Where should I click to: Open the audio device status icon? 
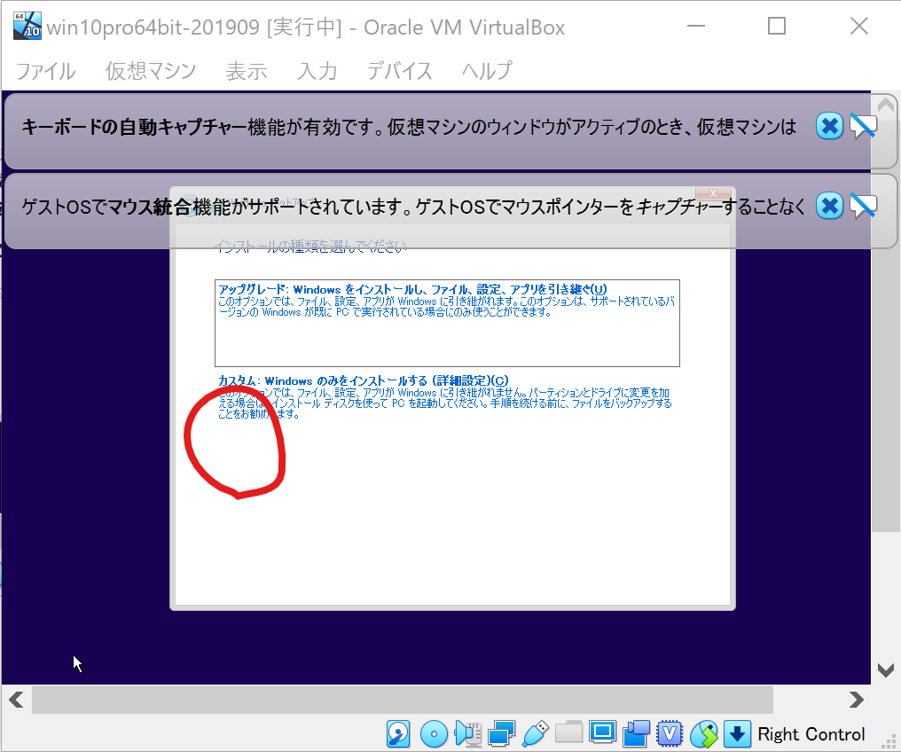(x=467, y=733)
